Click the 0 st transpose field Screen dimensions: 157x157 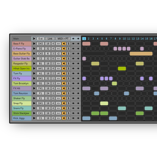pyautogui.click(x=41, y=39)
